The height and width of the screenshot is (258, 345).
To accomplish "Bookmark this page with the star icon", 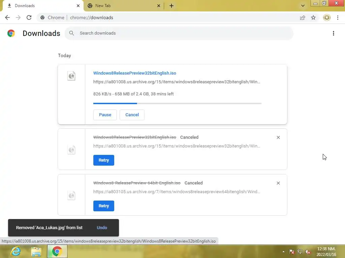I will 313,17.
